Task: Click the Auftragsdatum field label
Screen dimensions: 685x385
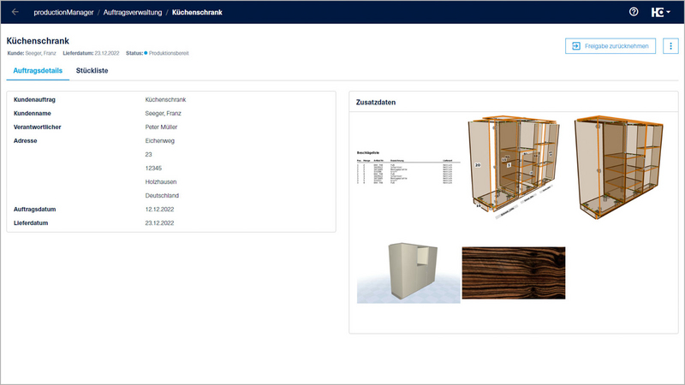Action: [x=34, y=209]
